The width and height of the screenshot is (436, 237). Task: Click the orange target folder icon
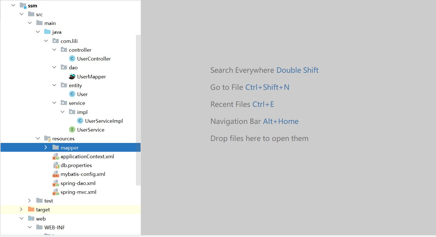pos(31,209)
